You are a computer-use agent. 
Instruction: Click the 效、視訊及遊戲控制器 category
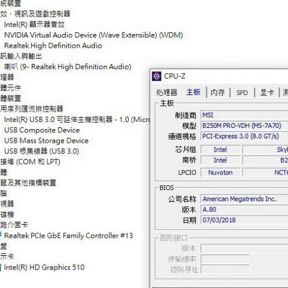35,14
